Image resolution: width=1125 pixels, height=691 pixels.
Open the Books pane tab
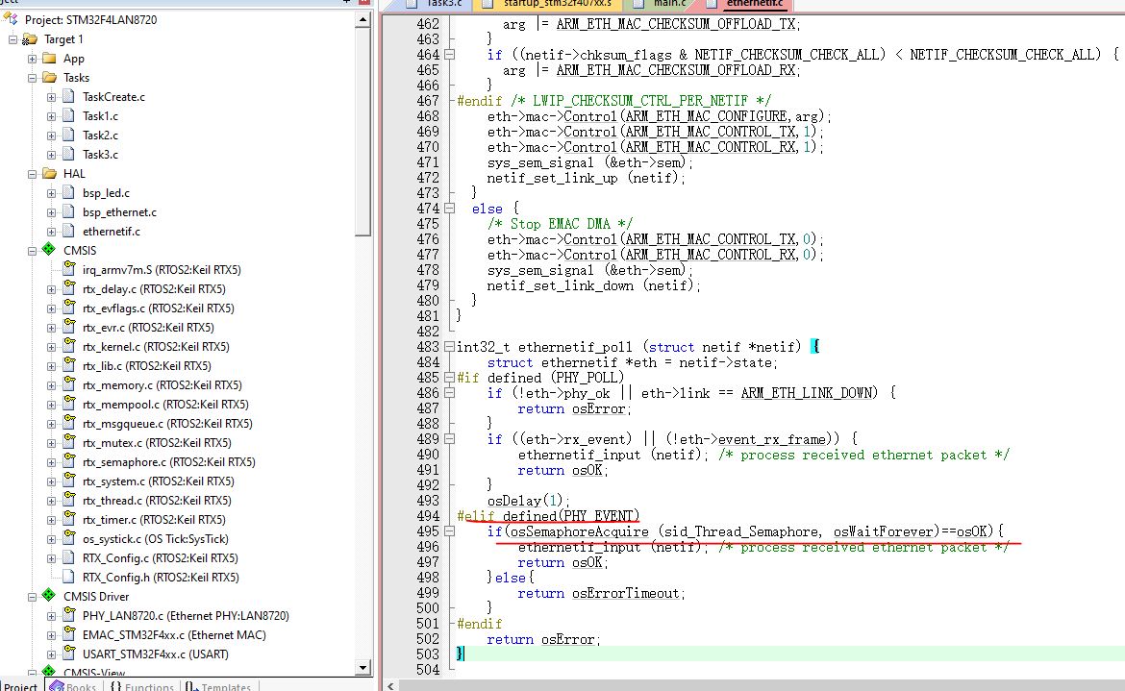(73, 686)
